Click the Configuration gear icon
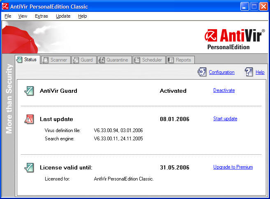This screenshot has height=199, width=270. [202, 72]
